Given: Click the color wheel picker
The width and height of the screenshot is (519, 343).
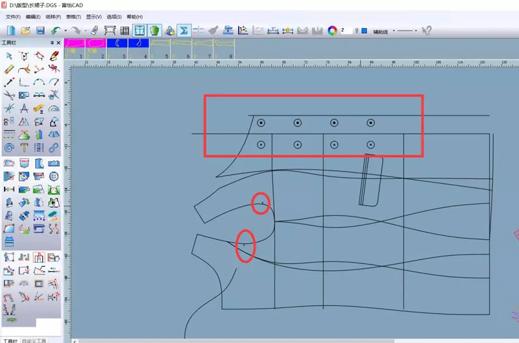Looking at the screenshot, I should pyautogui.click(x=332, y=30).
